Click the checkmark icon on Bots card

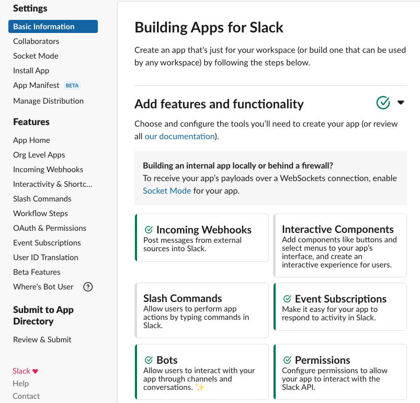coord(149,360)
